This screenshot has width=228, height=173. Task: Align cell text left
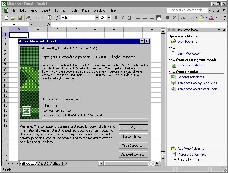(x=138, y=18)
